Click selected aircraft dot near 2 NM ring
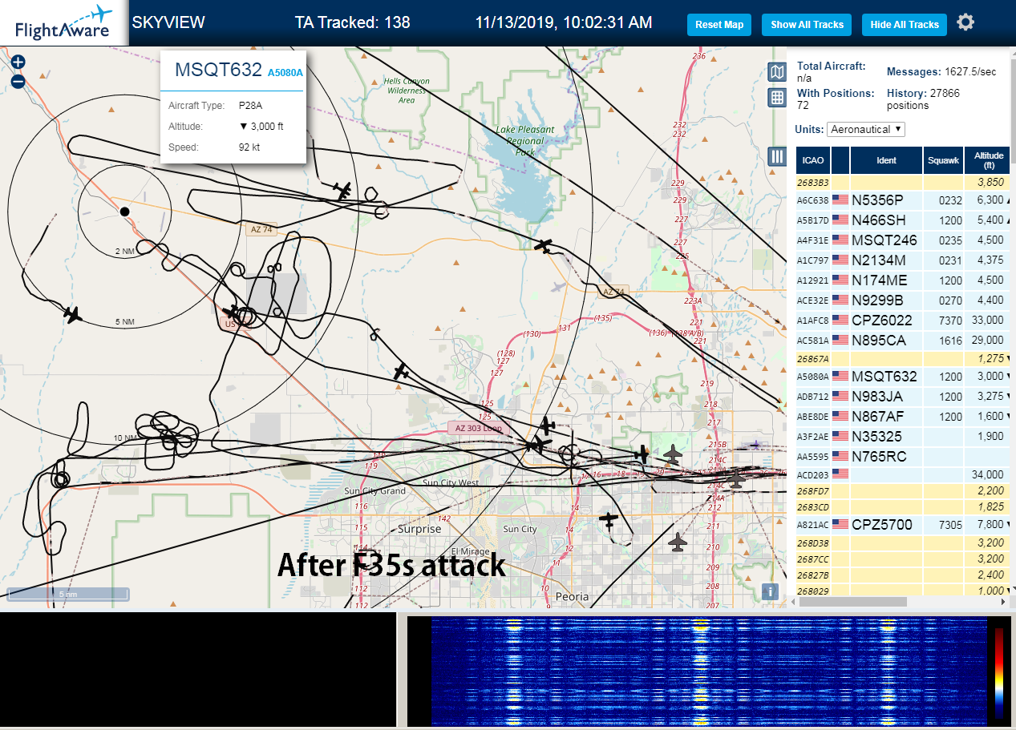Image resolution: width=1016 pixels, height=730 pixels. [x=124, y=212]
